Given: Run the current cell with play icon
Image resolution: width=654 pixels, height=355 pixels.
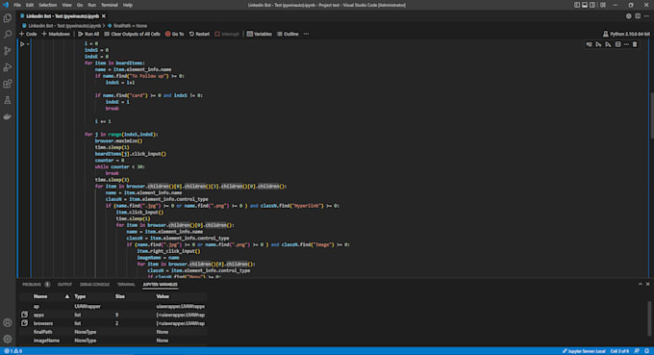Looking at the screenshot, I should click(x=22, y=44).
